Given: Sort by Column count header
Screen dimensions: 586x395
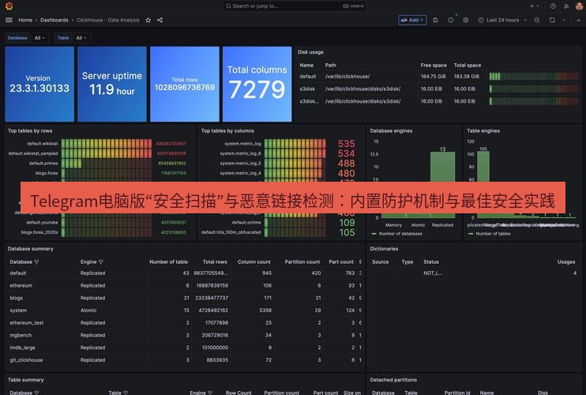Looking at the screenshot, I should (254, 262).
